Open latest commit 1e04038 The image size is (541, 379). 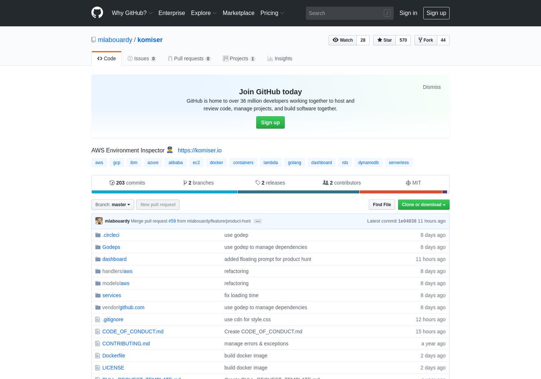(407, 221)
